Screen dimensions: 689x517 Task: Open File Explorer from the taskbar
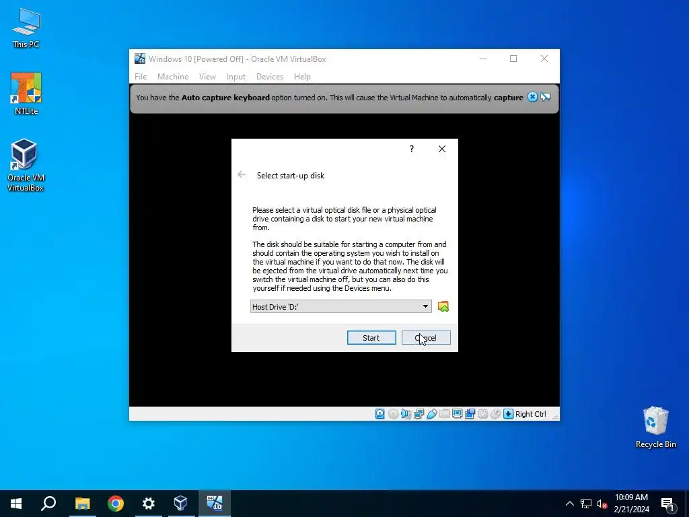(82, 504)
